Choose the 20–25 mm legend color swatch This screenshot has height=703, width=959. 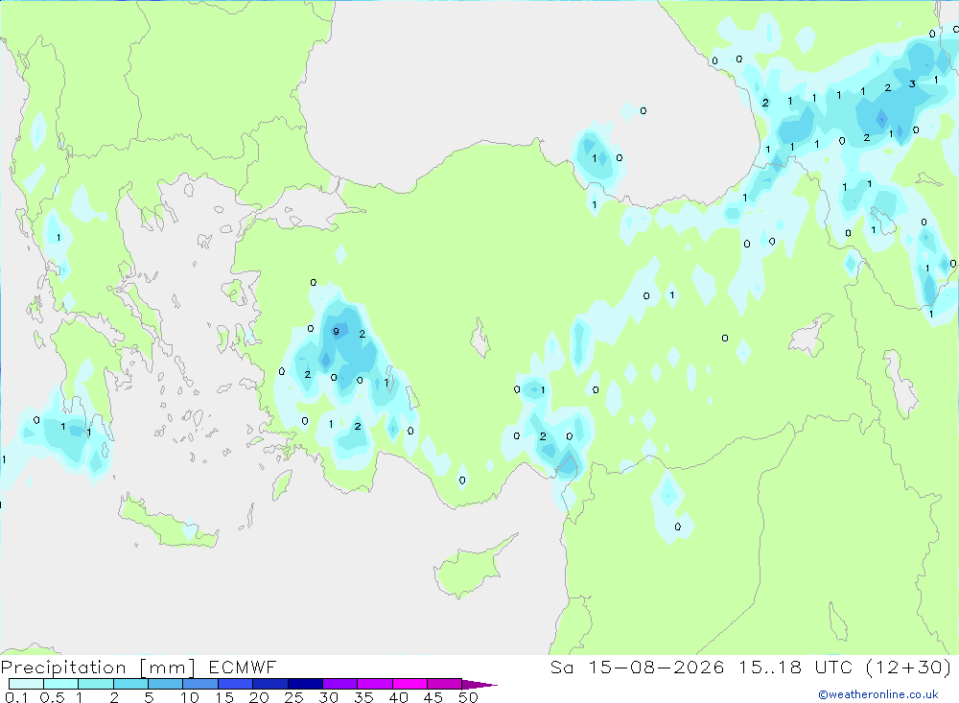269,684
